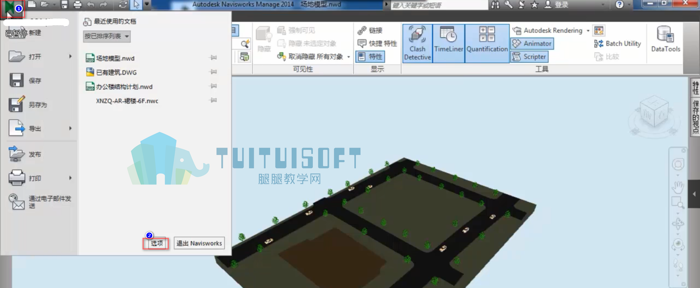
Task: Click the binoculars search icon
Action: [495, 4]
